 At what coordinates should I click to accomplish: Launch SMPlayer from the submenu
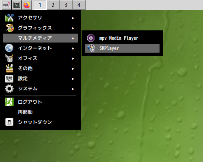(122, 48)
